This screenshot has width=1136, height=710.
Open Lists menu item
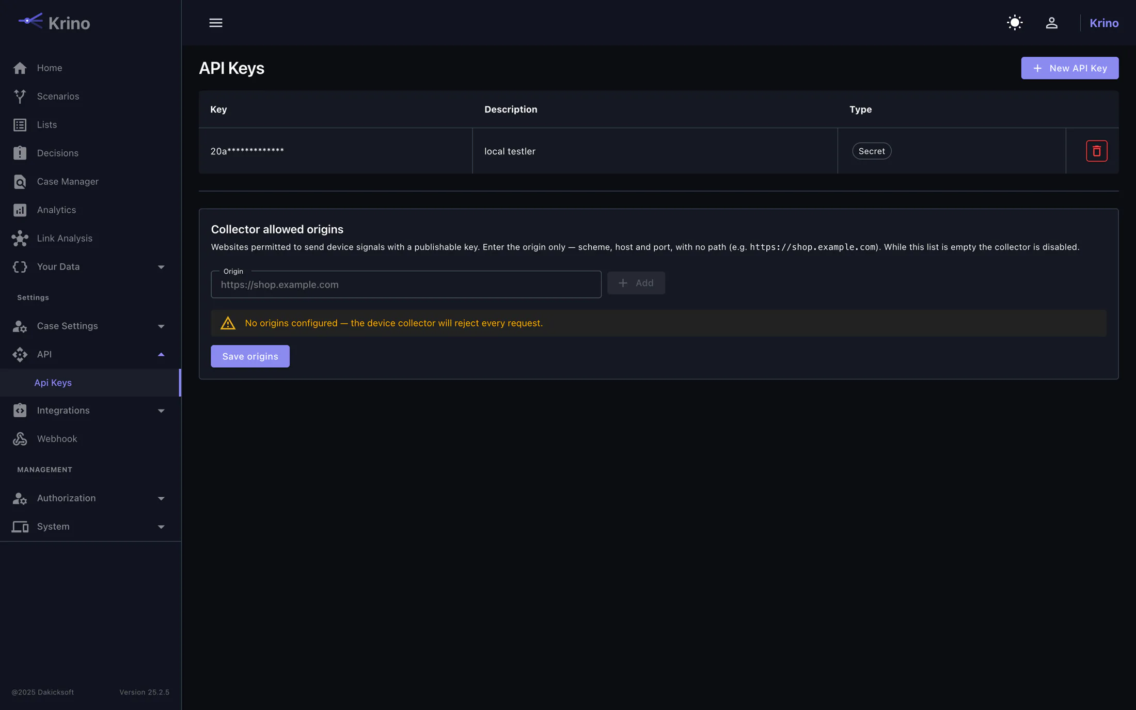click(x=90, y=125)
